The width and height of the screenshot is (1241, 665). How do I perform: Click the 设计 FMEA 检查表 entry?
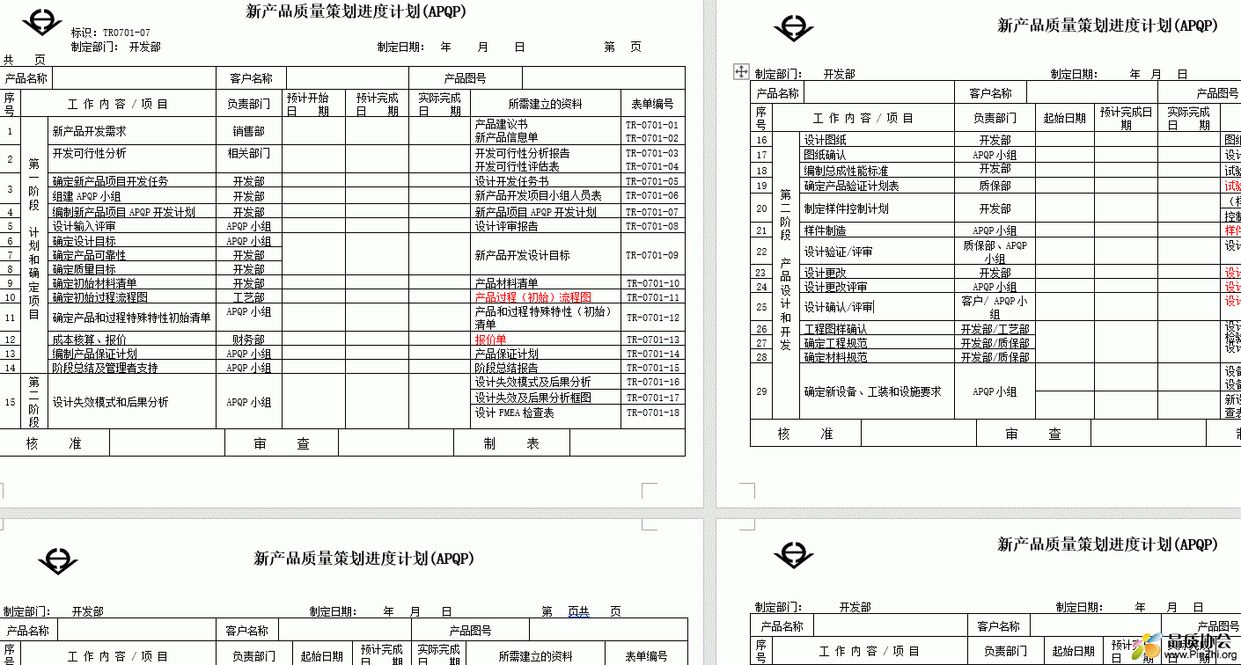click(514, 413)
